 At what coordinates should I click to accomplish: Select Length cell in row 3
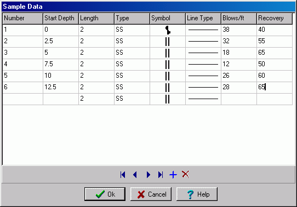coord(96,53)
